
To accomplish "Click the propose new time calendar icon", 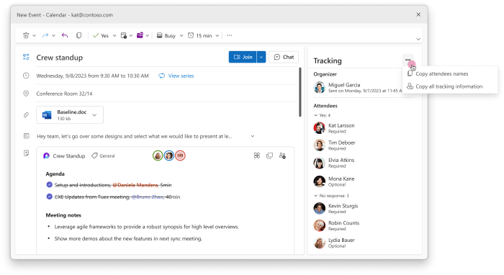I will 123,35.
